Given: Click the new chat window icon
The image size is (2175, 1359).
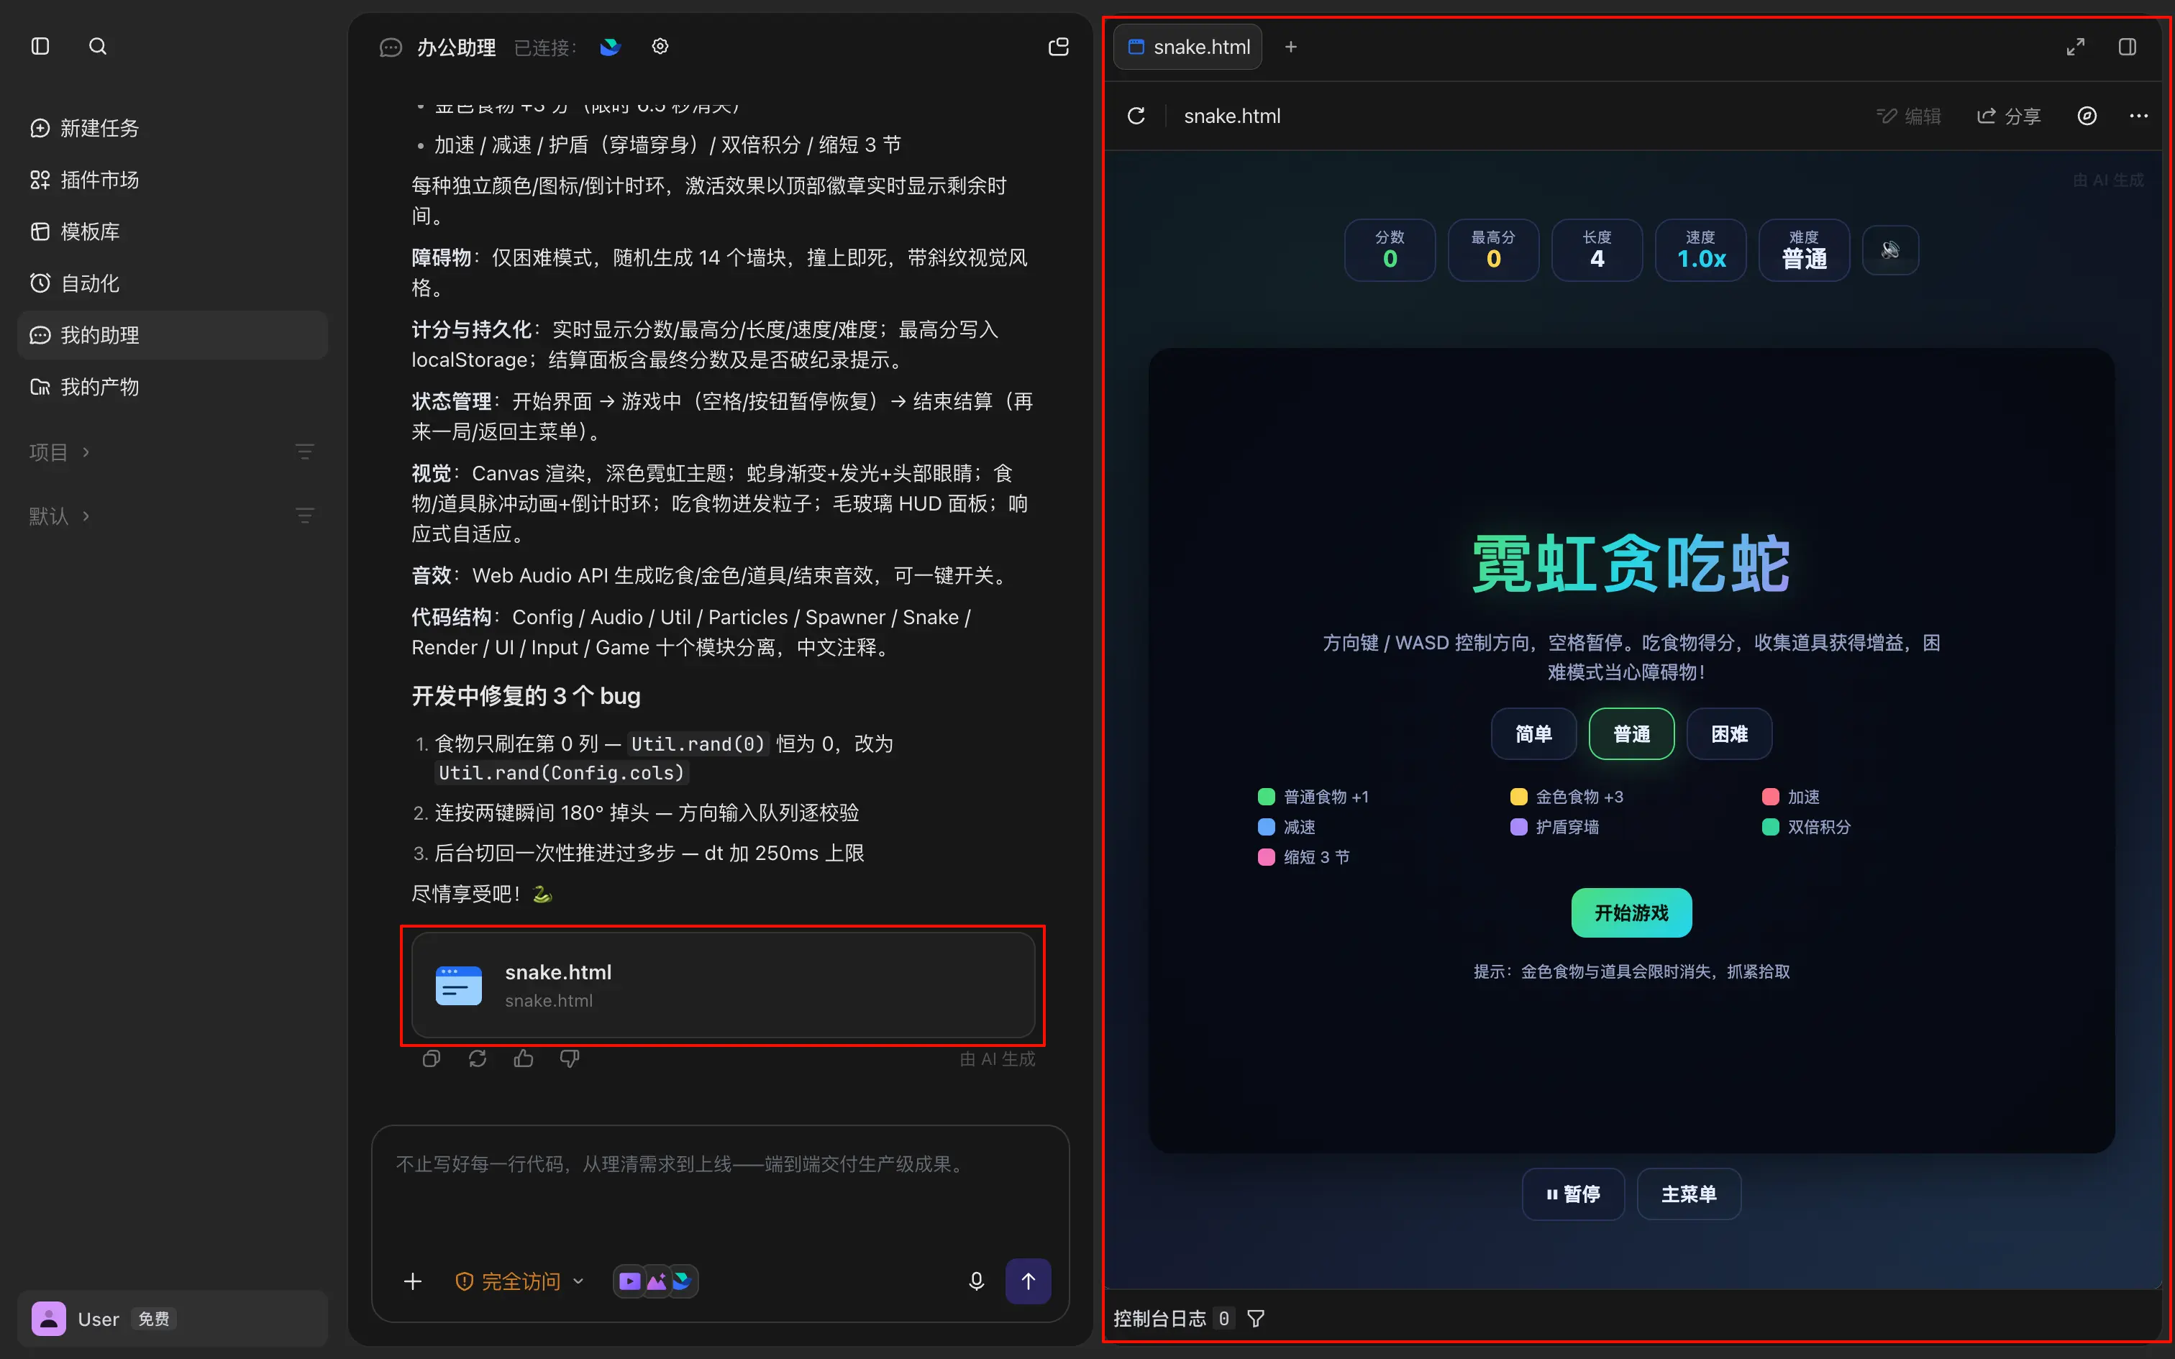Looking at the screenshot, I should click(x=1059, y=47).
